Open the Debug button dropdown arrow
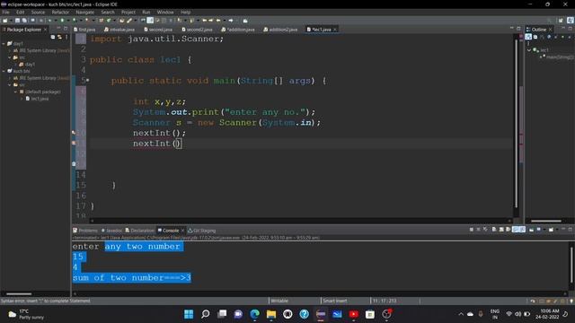The image size is (575, 323). [x=55, y=21]
